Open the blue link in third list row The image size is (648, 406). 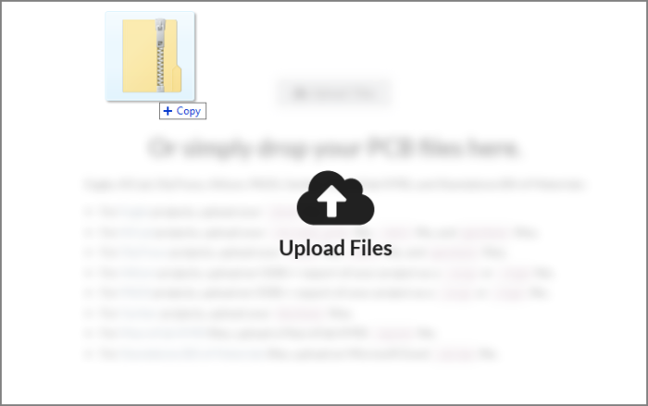pyautogui.click(x=143, y=252)
